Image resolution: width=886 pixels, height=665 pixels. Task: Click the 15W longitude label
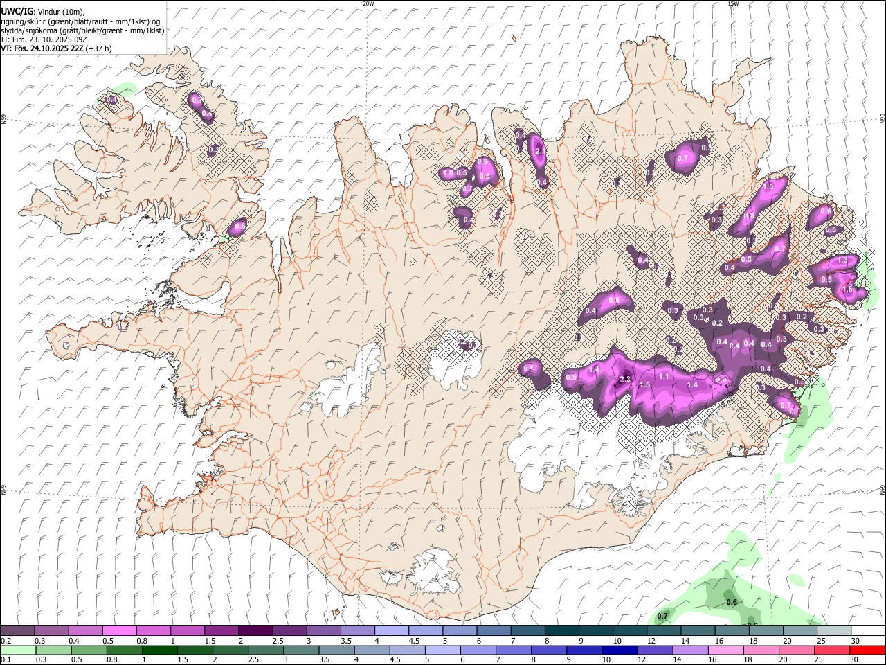[x=733, y=3]
